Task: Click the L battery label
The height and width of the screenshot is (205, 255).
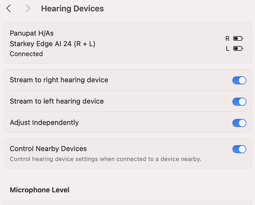Action: [228, 48]
